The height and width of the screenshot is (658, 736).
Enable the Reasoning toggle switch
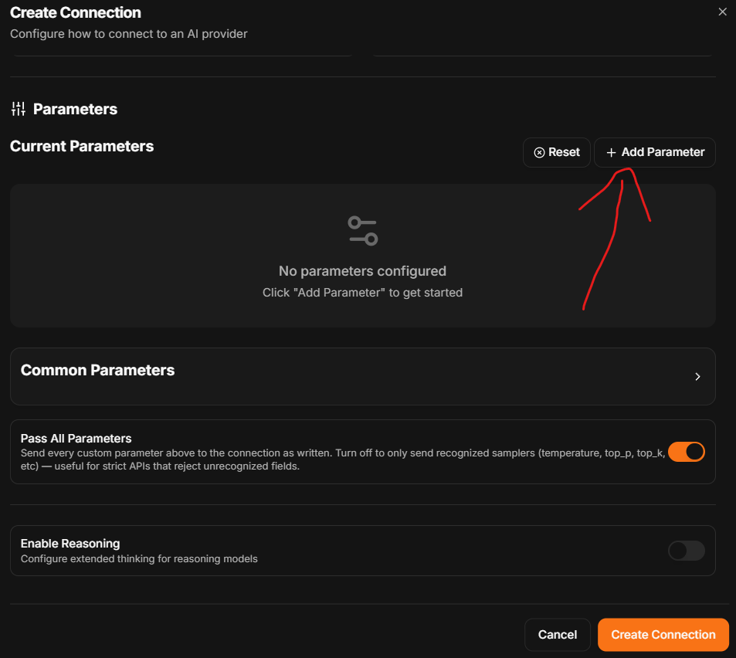687,551
